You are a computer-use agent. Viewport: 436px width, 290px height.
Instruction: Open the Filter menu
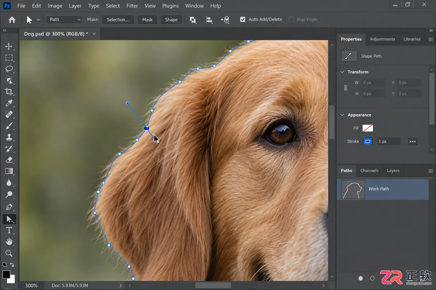(x=132, y=6)
